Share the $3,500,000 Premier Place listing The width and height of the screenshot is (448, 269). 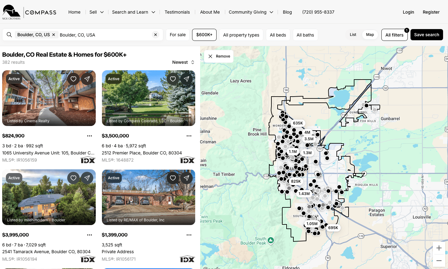(187, 79)
